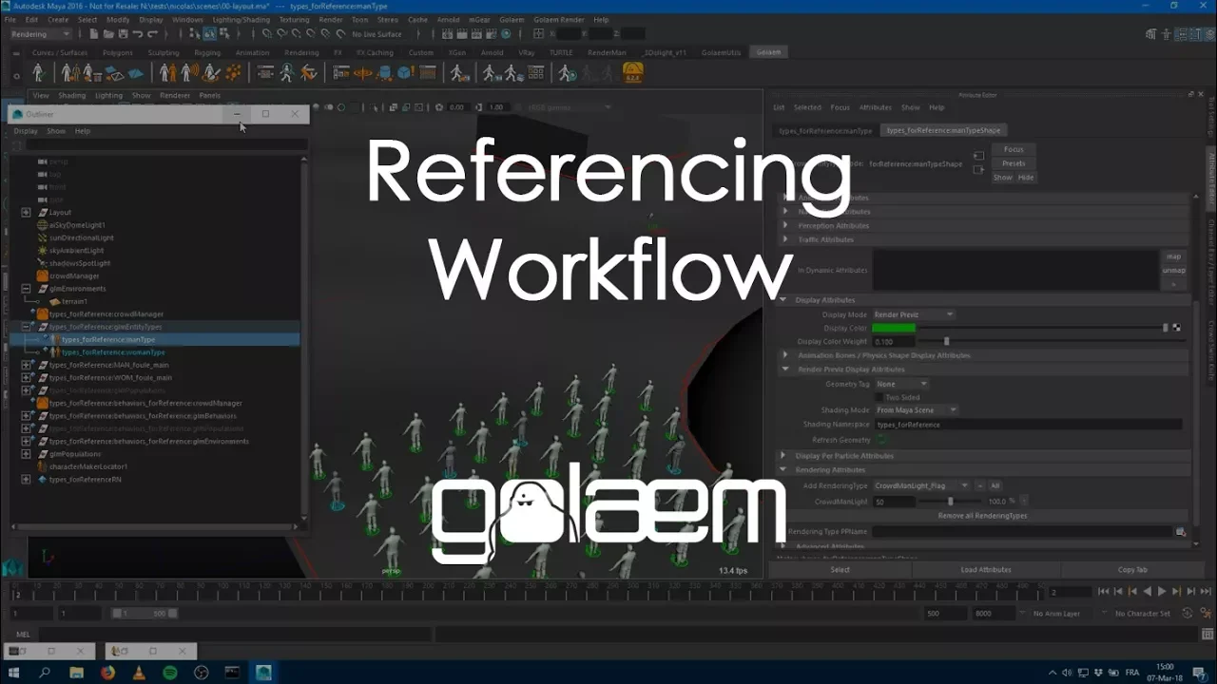This screenshot has width=1217, height=684.
Task: Click the character with sound waves shelf icon
Action: tap(189, 72)
